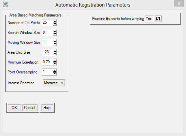Confirm parameters with the OK button

[x=14, y=108]
